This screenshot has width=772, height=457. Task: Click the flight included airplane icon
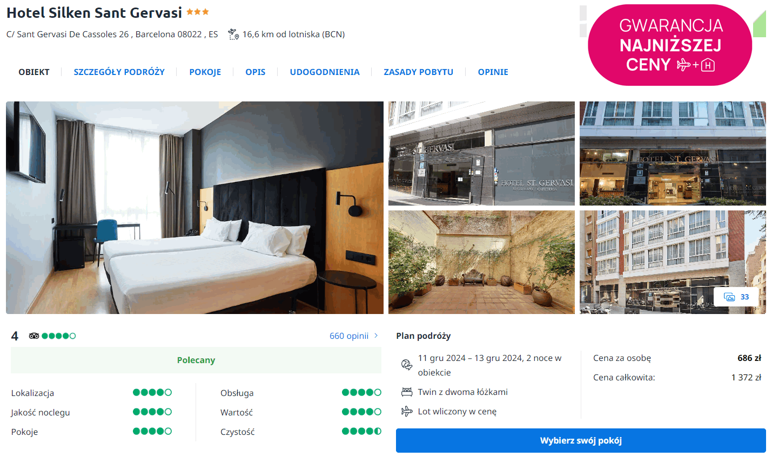click(407, 411)
